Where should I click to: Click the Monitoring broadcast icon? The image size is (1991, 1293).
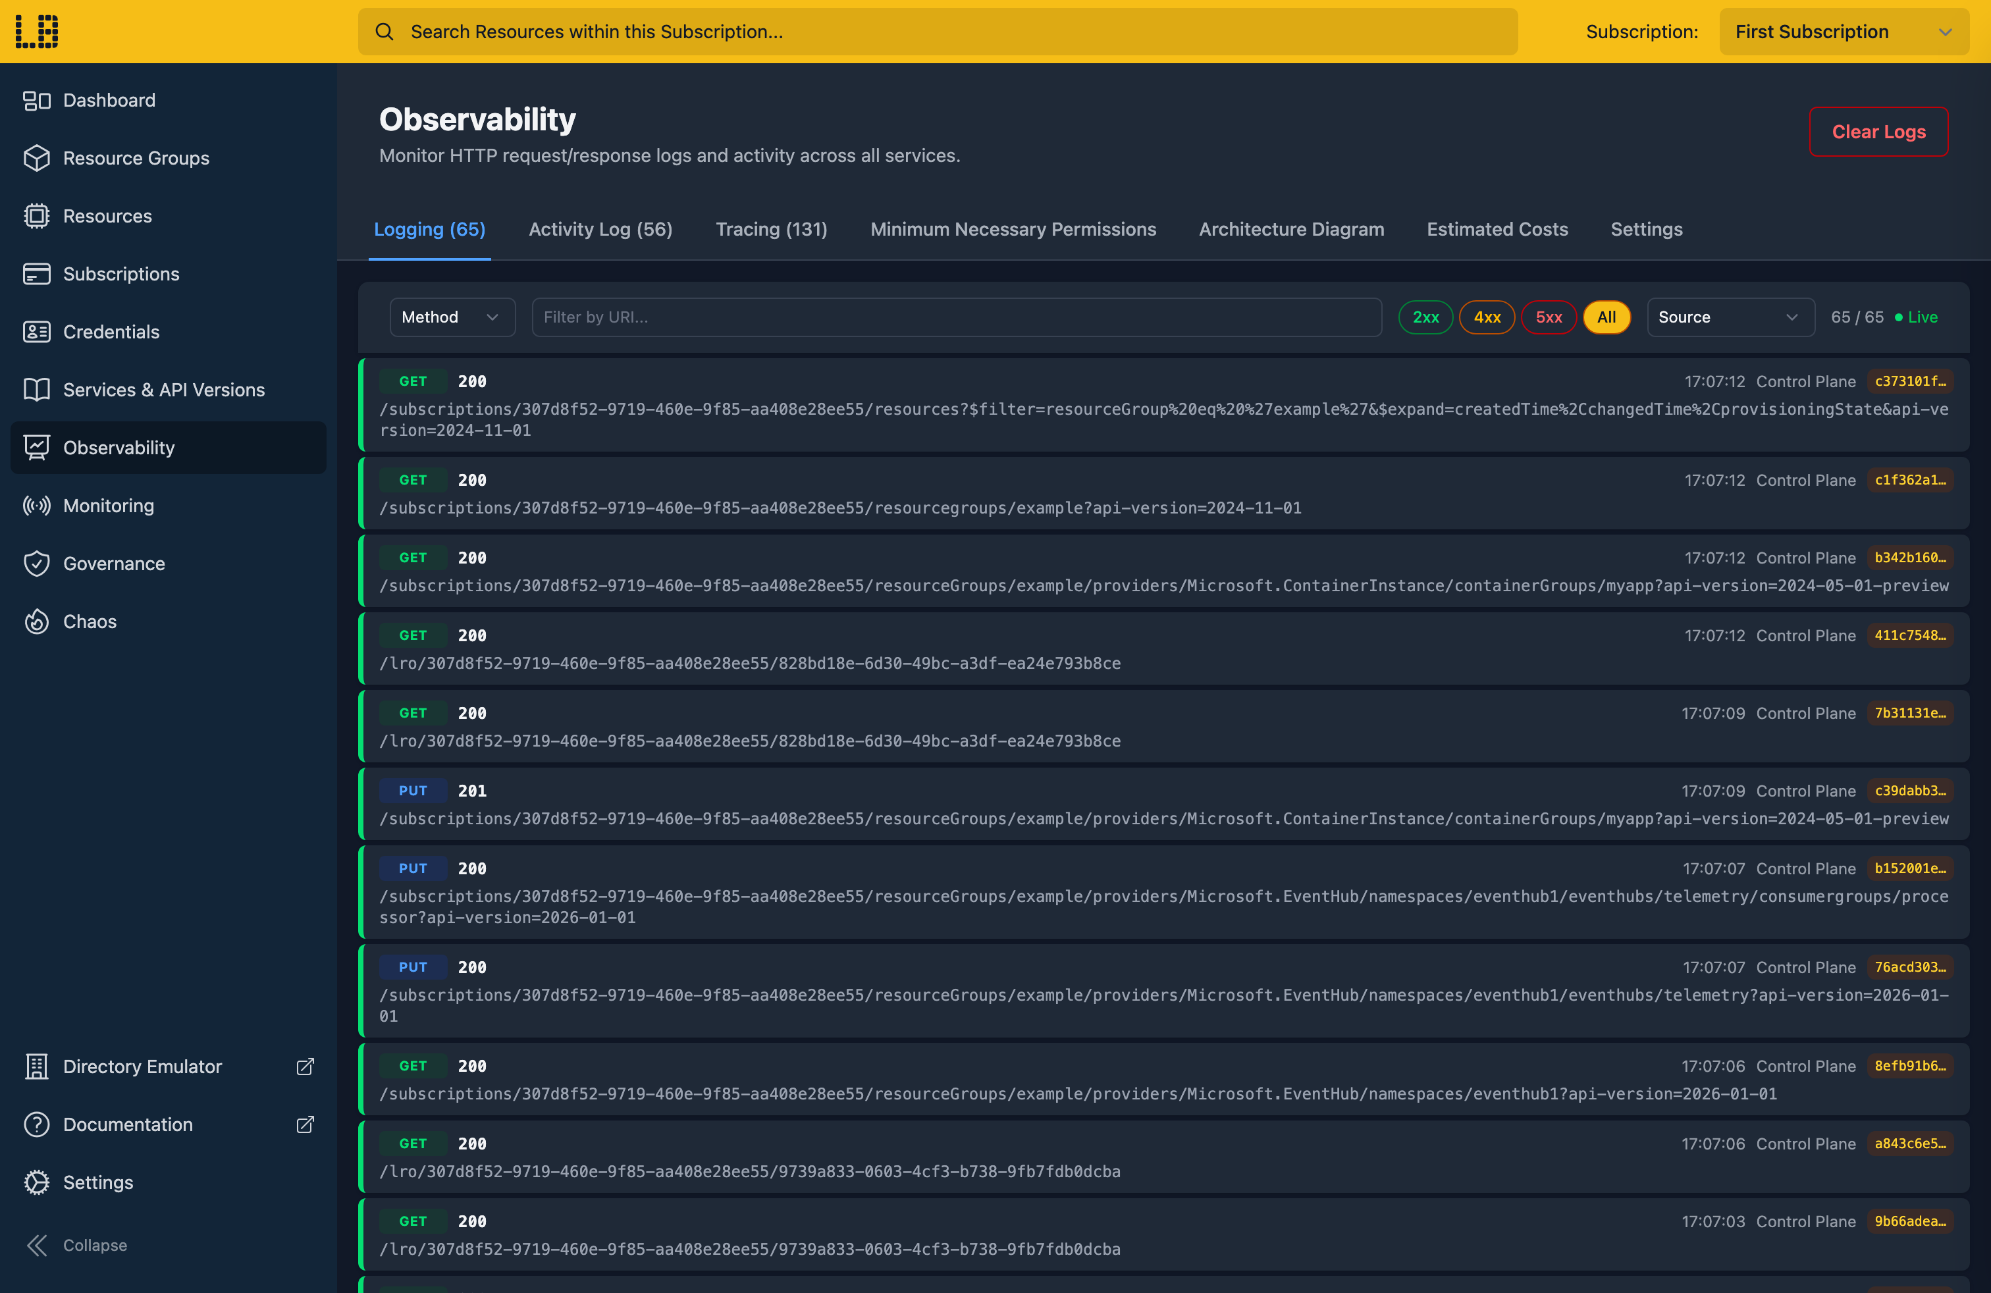[x=37, y=505]
